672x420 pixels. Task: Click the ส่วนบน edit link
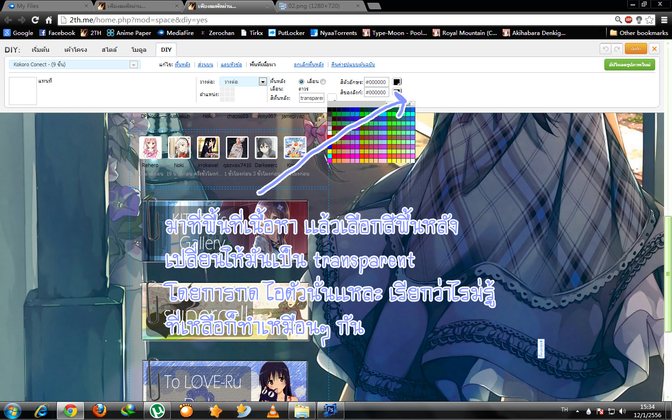tap(205, 64)
